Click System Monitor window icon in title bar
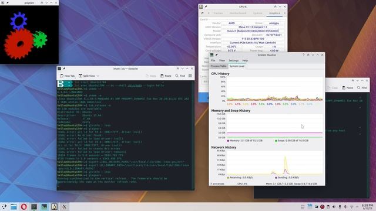Screen dimensions: 376x211 (211, 55)
